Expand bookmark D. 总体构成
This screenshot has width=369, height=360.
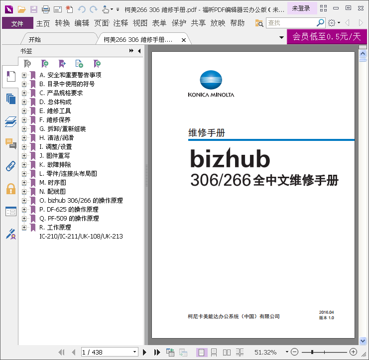(24, 102)
